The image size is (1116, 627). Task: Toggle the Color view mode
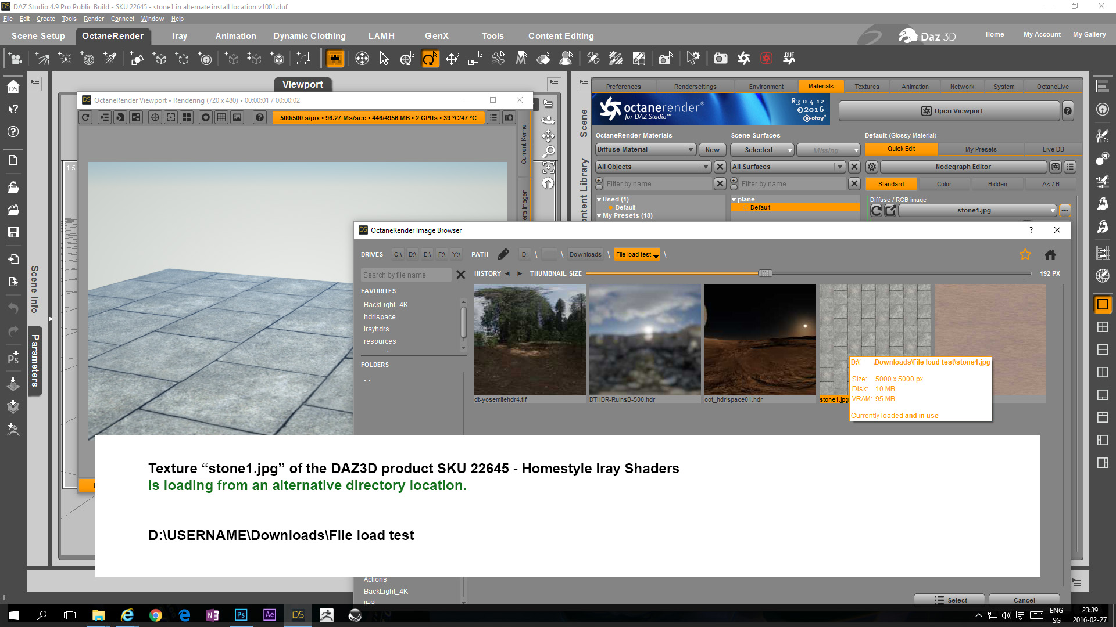pos(944,185)
